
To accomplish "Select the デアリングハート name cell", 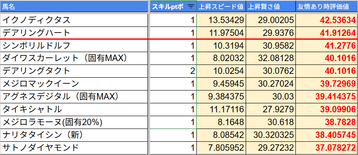I will tap(74, 33).
